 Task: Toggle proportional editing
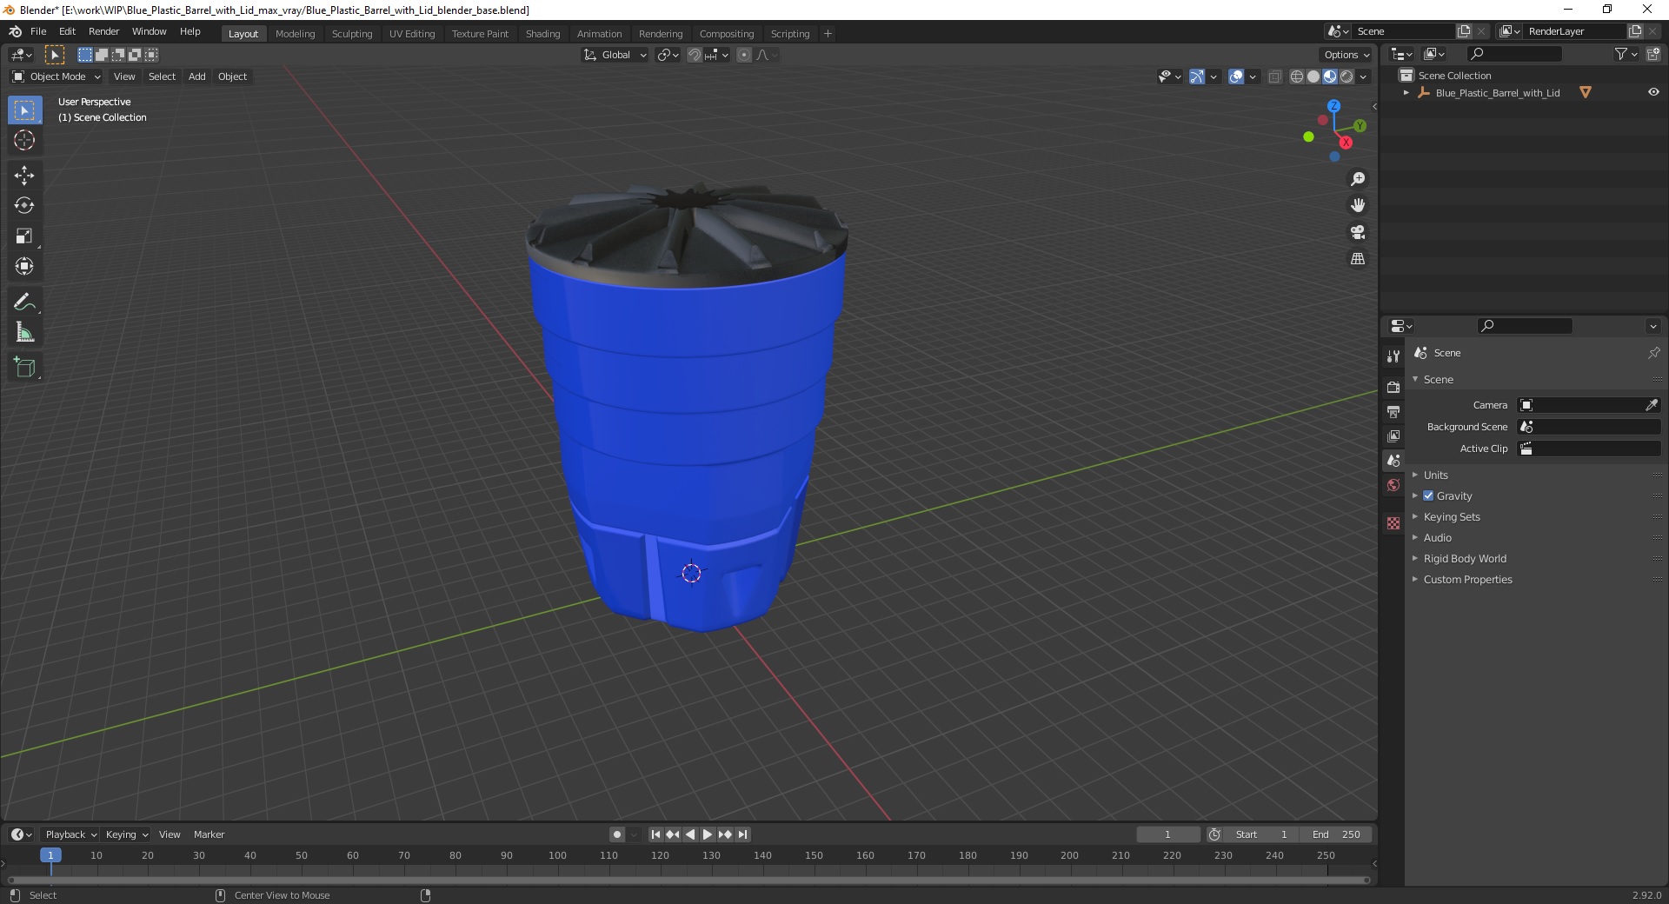click(744, 55)
